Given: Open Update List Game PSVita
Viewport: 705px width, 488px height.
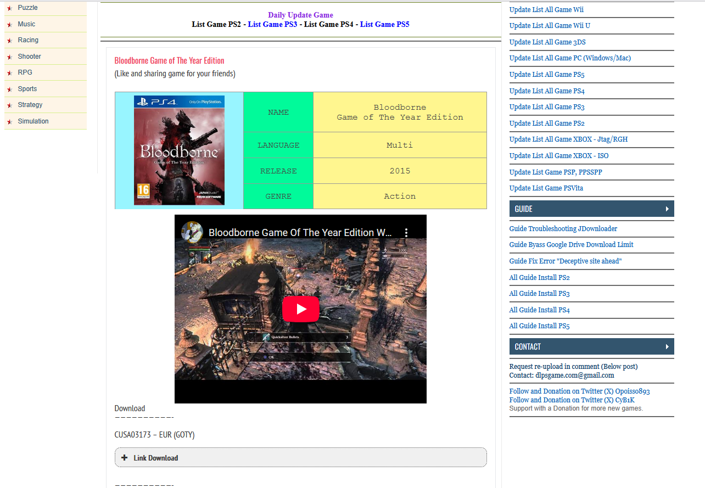Looking at the screenshot, I should coord(546,188).
